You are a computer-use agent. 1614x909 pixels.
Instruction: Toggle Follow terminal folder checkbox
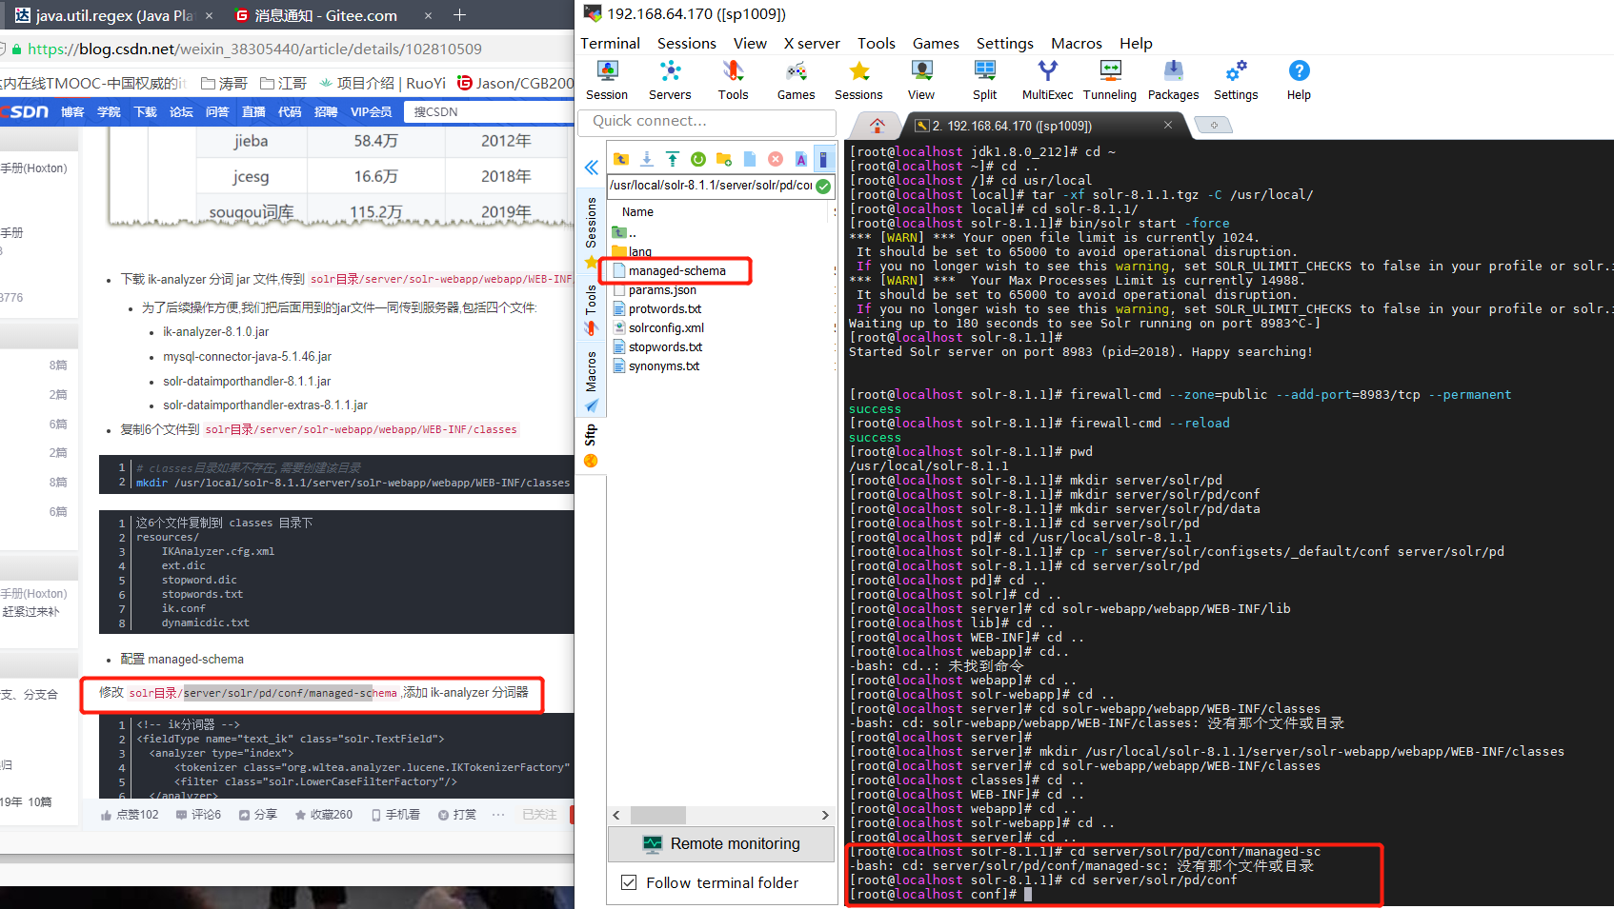629,882
